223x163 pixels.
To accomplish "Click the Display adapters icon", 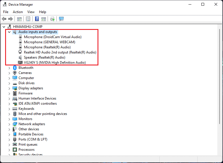I will point(15,88).
